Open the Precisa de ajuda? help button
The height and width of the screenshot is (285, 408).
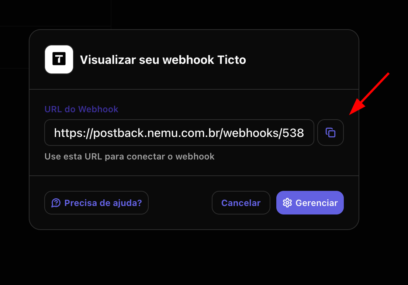click(97, 203)
